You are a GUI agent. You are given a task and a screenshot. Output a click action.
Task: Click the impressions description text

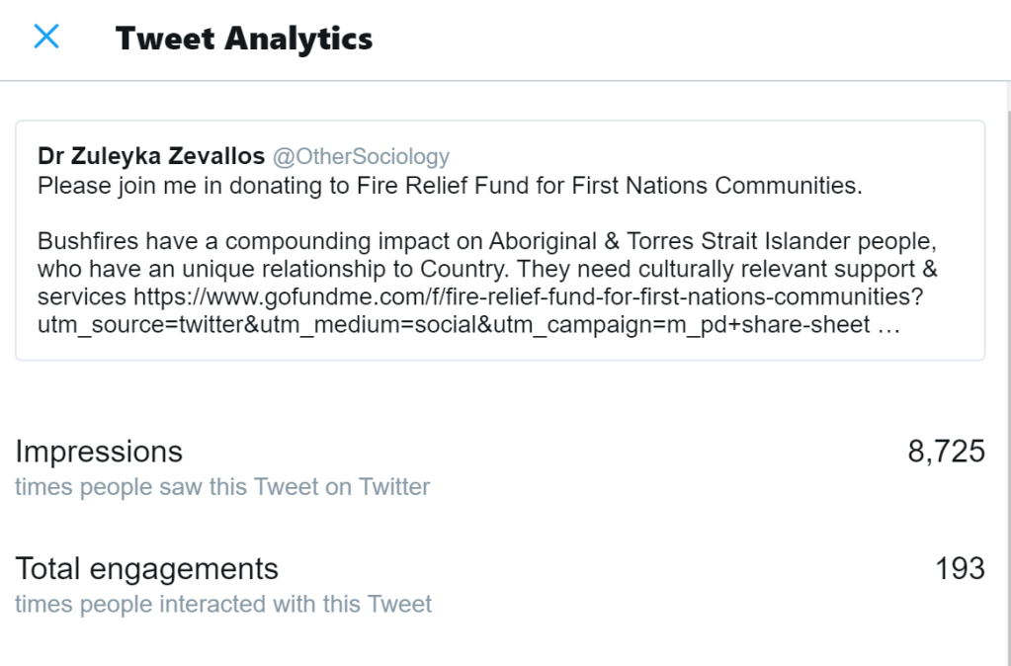[221, 487]
